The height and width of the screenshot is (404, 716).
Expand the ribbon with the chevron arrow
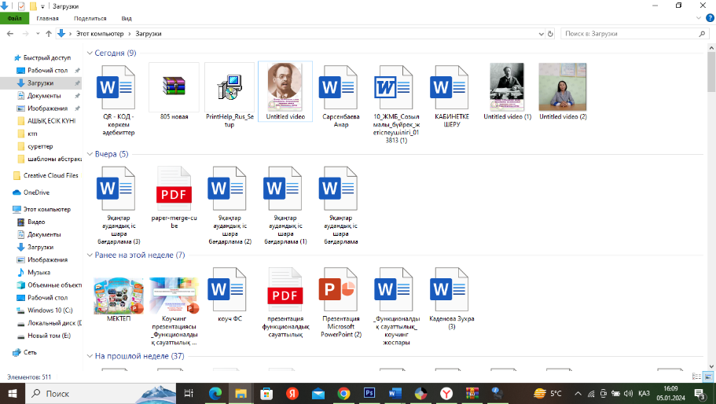[699, 17]
